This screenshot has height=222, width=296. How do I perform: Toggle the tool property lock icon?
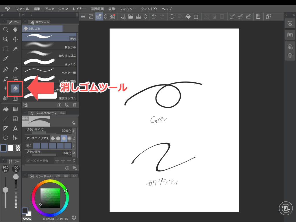[74, 123]
